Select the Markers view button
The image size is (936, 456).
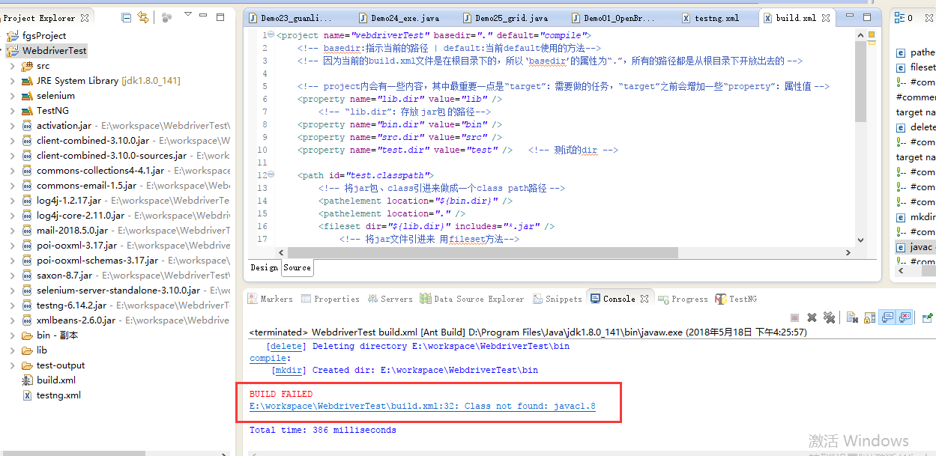(x=270, y=298)
